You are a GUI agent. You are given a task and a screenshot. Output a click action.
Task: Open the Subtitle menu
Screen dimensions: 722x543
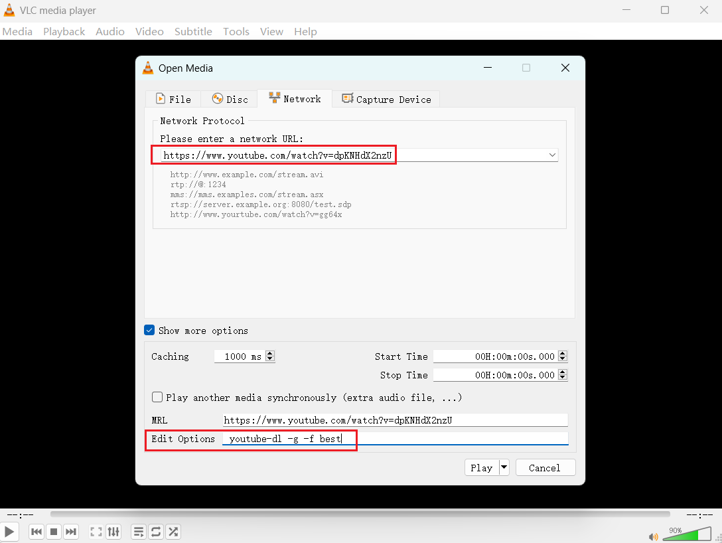coord(193,31)
